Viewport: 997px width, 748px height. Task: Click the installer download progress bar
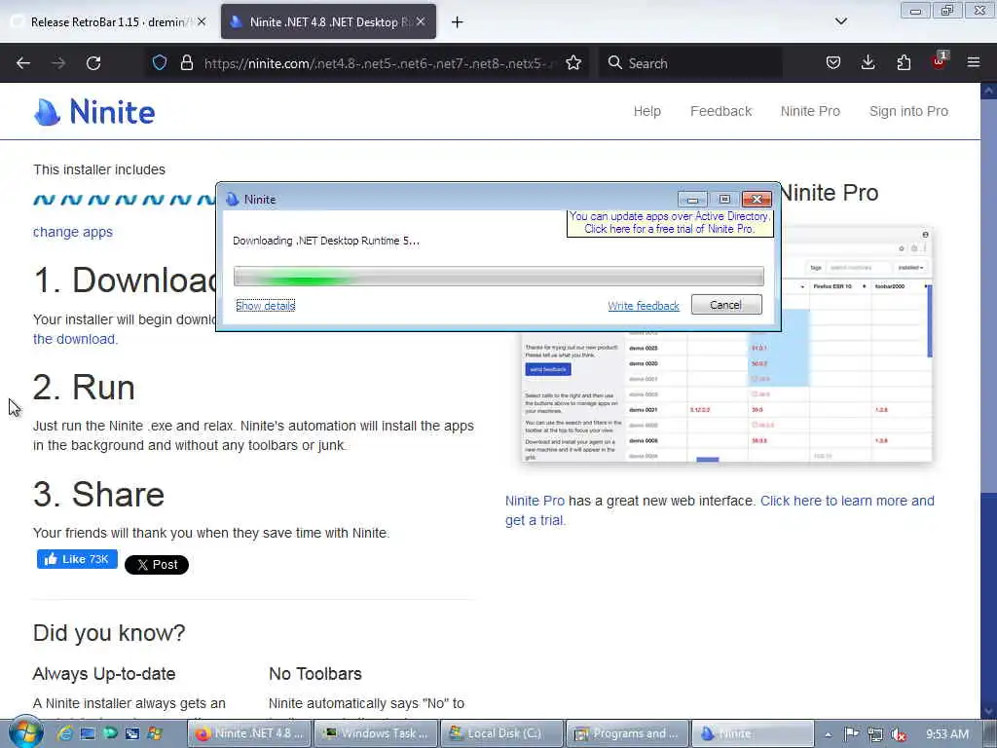pos(498,277)
